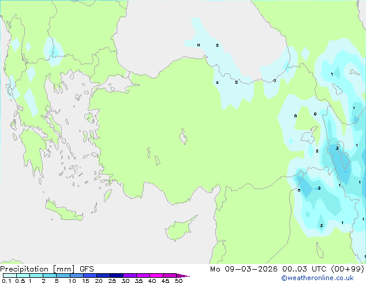
Task: Open the weatheronline.co.uk link
Action: (x=318, y=278)
